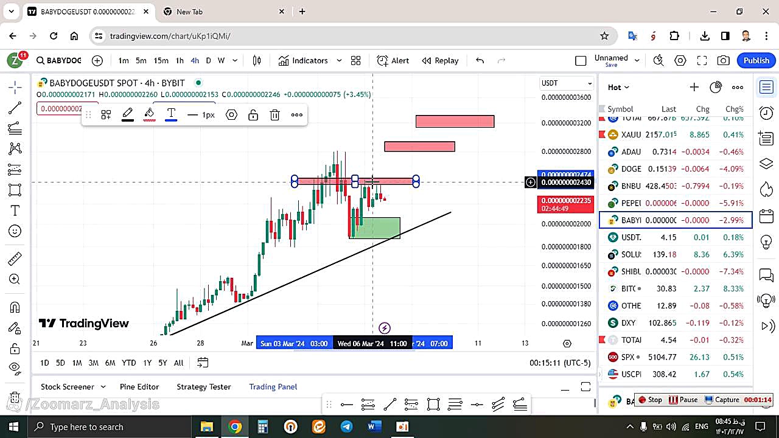Change rectangle text color
The width and height of the screenshot is (779, 438).
tap(171, 114)
